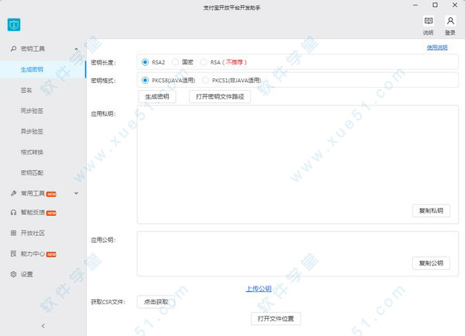Click the 获取CSR文件 label
Image resolution: width=465 pixels, height=336 pixels.
[108, 302]
